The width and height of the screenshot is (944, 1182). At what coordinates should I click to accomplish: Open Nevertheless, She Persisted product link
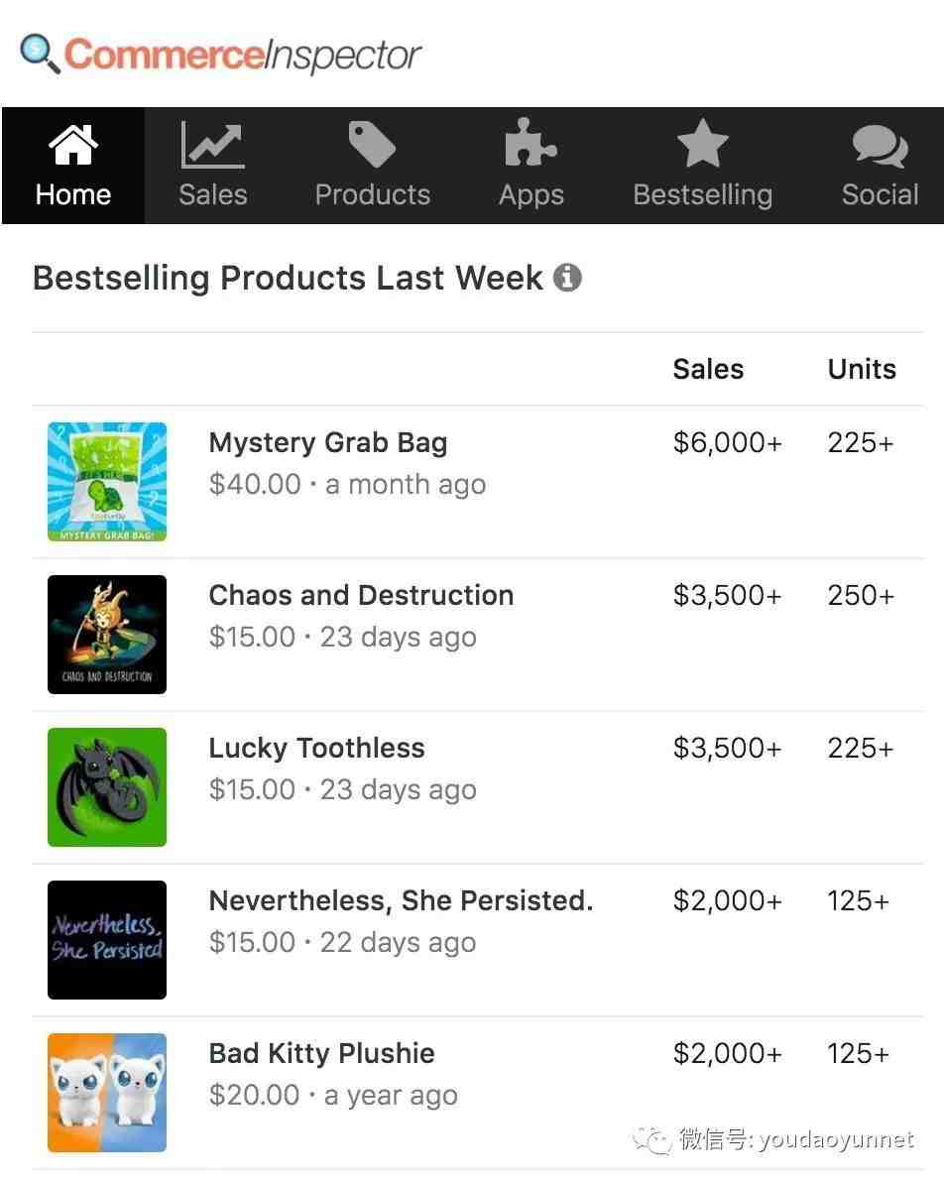[x=401, y=900]
